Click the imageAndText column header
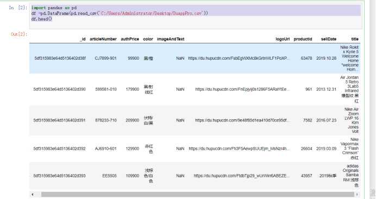Viewport: 376px width, 199px height. 171,39
